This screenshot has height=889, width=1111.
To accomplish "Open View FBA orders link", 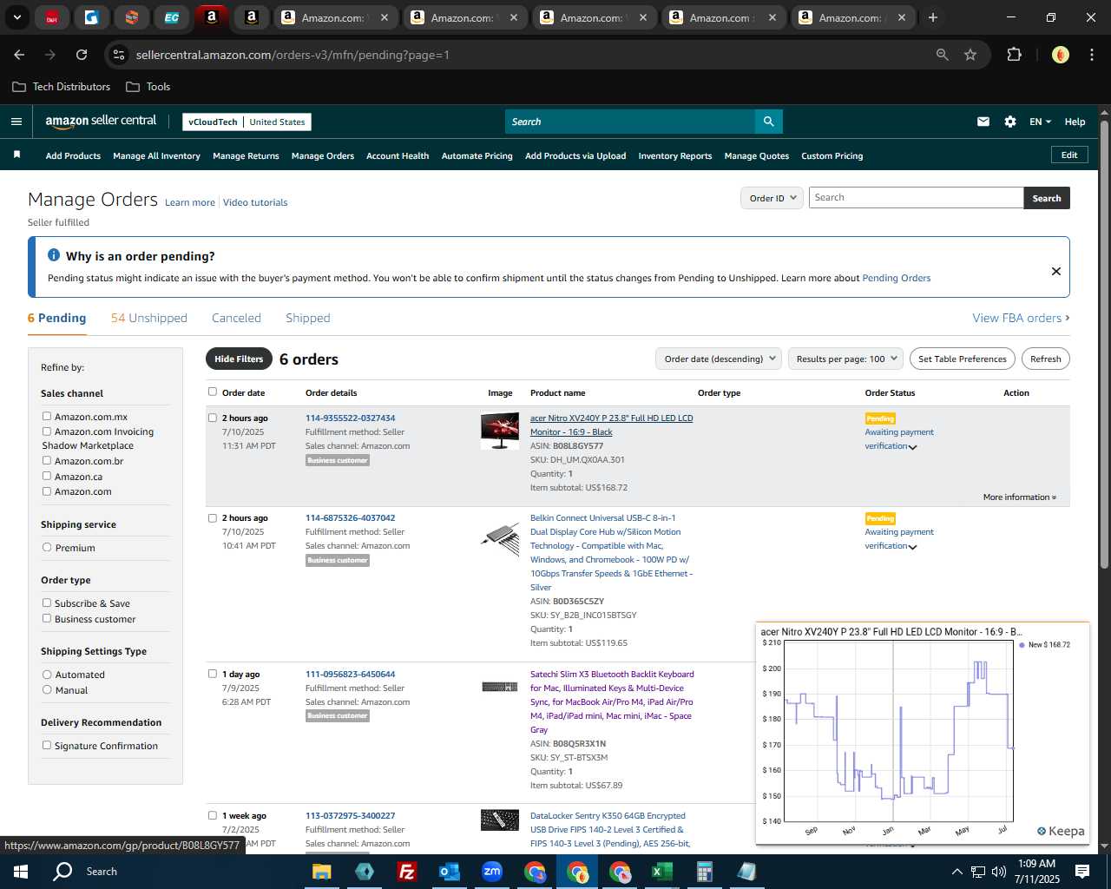I will (x=1021, y=318).
